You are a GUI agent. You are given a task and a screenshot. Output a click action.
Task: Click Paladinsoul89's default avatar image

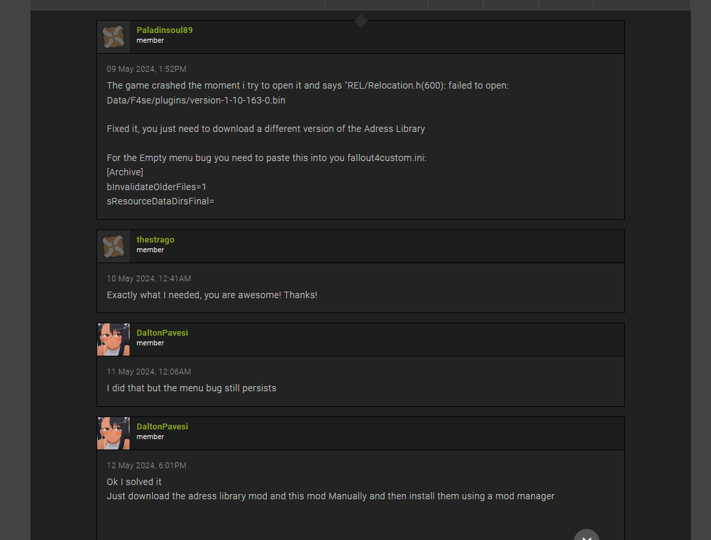click(x=113, y=37)
